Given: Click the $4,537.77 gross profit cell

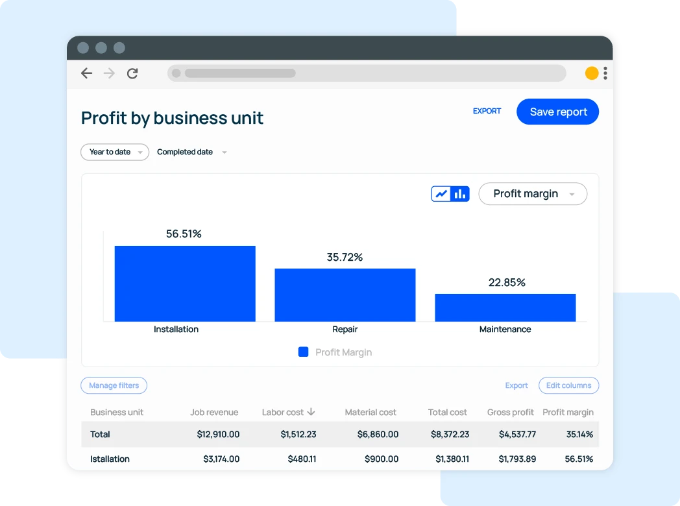Looking at the screenshot, I should tap(517, 434).
